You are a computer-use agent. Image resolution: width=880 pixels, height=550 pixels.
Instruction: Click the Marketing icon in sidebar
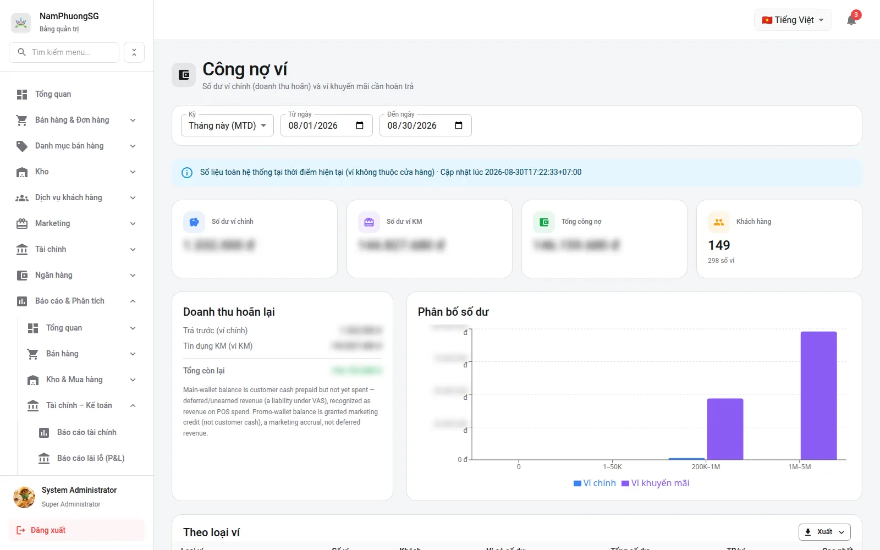(x=22, y=224)
